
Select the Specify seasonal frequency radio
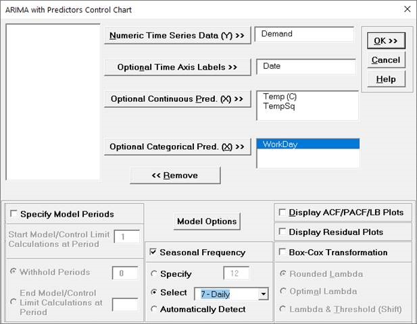155,274
